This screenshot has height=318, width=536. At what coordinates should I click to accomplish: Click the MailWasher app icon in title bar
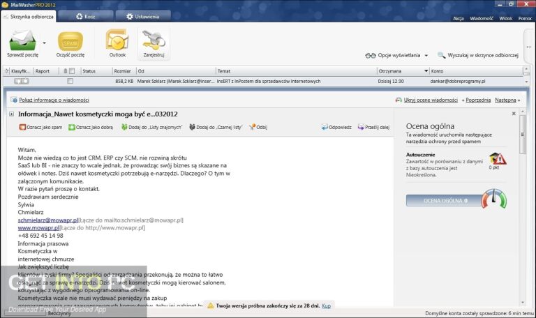click(5, 5)
